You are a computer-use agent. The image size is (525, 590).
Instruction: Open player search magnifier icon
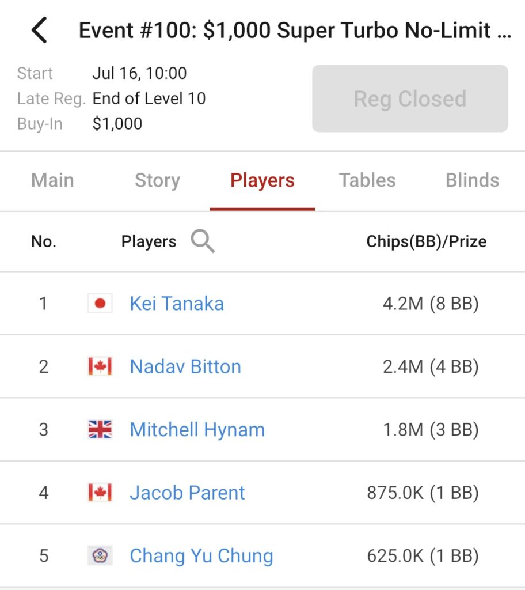(203, 241)
